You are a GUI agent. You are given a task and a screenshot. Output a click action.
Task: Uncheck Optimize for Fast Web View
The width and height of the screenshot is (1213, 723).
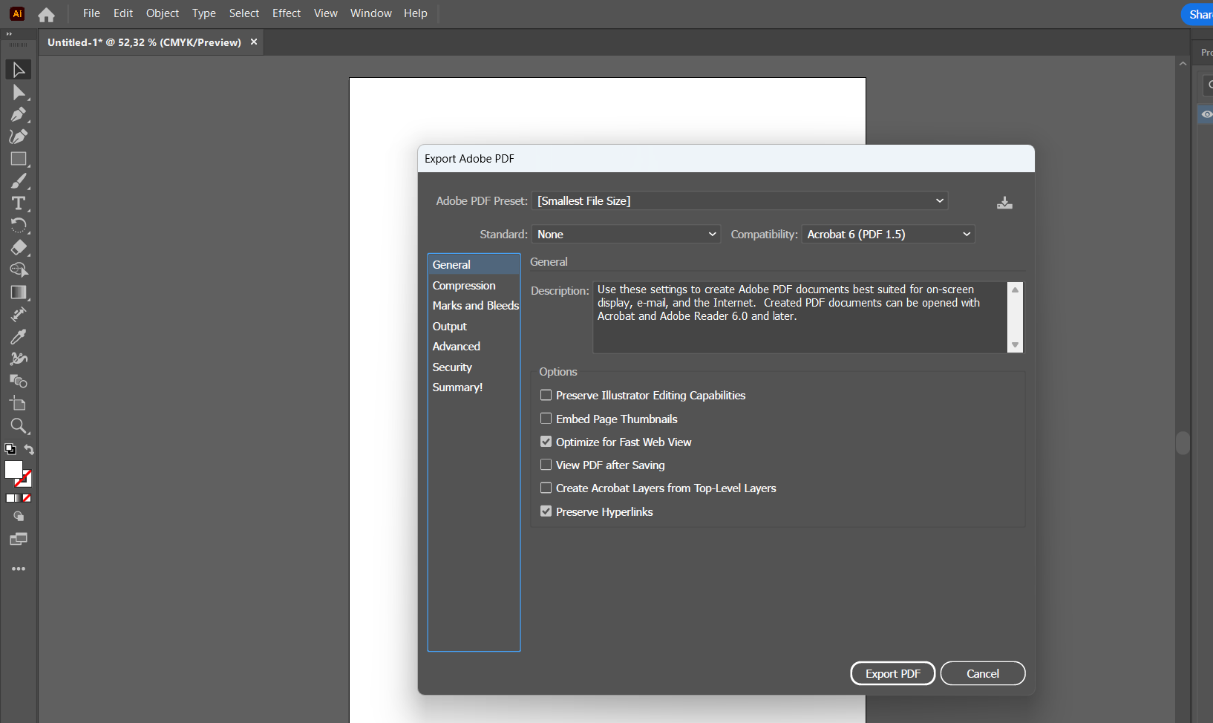[x=546, y=442]
